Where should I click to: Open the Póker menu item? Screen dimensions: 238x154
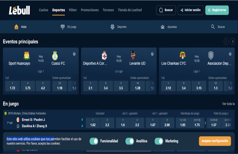pyautogui.click(x=73, y=10)
